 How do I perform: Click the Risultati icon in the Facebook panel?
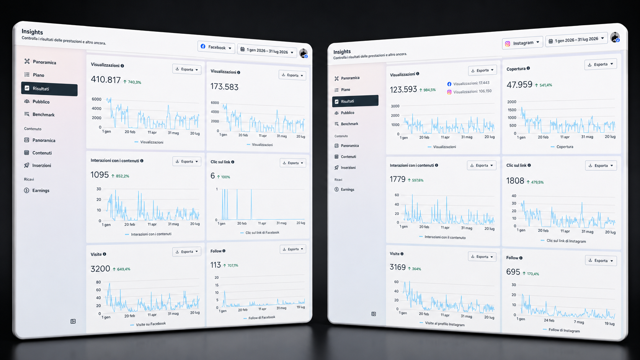[x=27, y=88]
